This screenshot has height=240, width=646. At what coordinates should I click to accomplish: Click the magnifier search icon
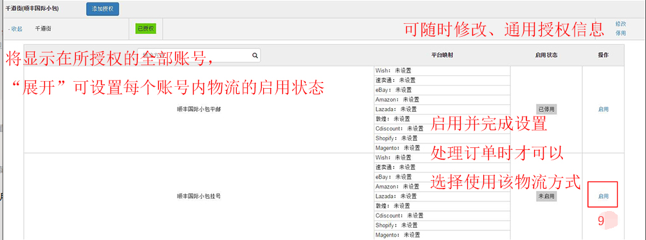tap(255, 55)
